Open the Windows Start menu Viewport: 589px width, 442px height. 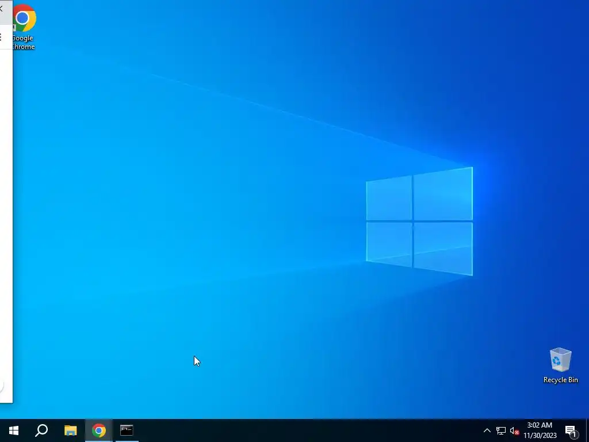pyautogui.click(x=14, y=430)
